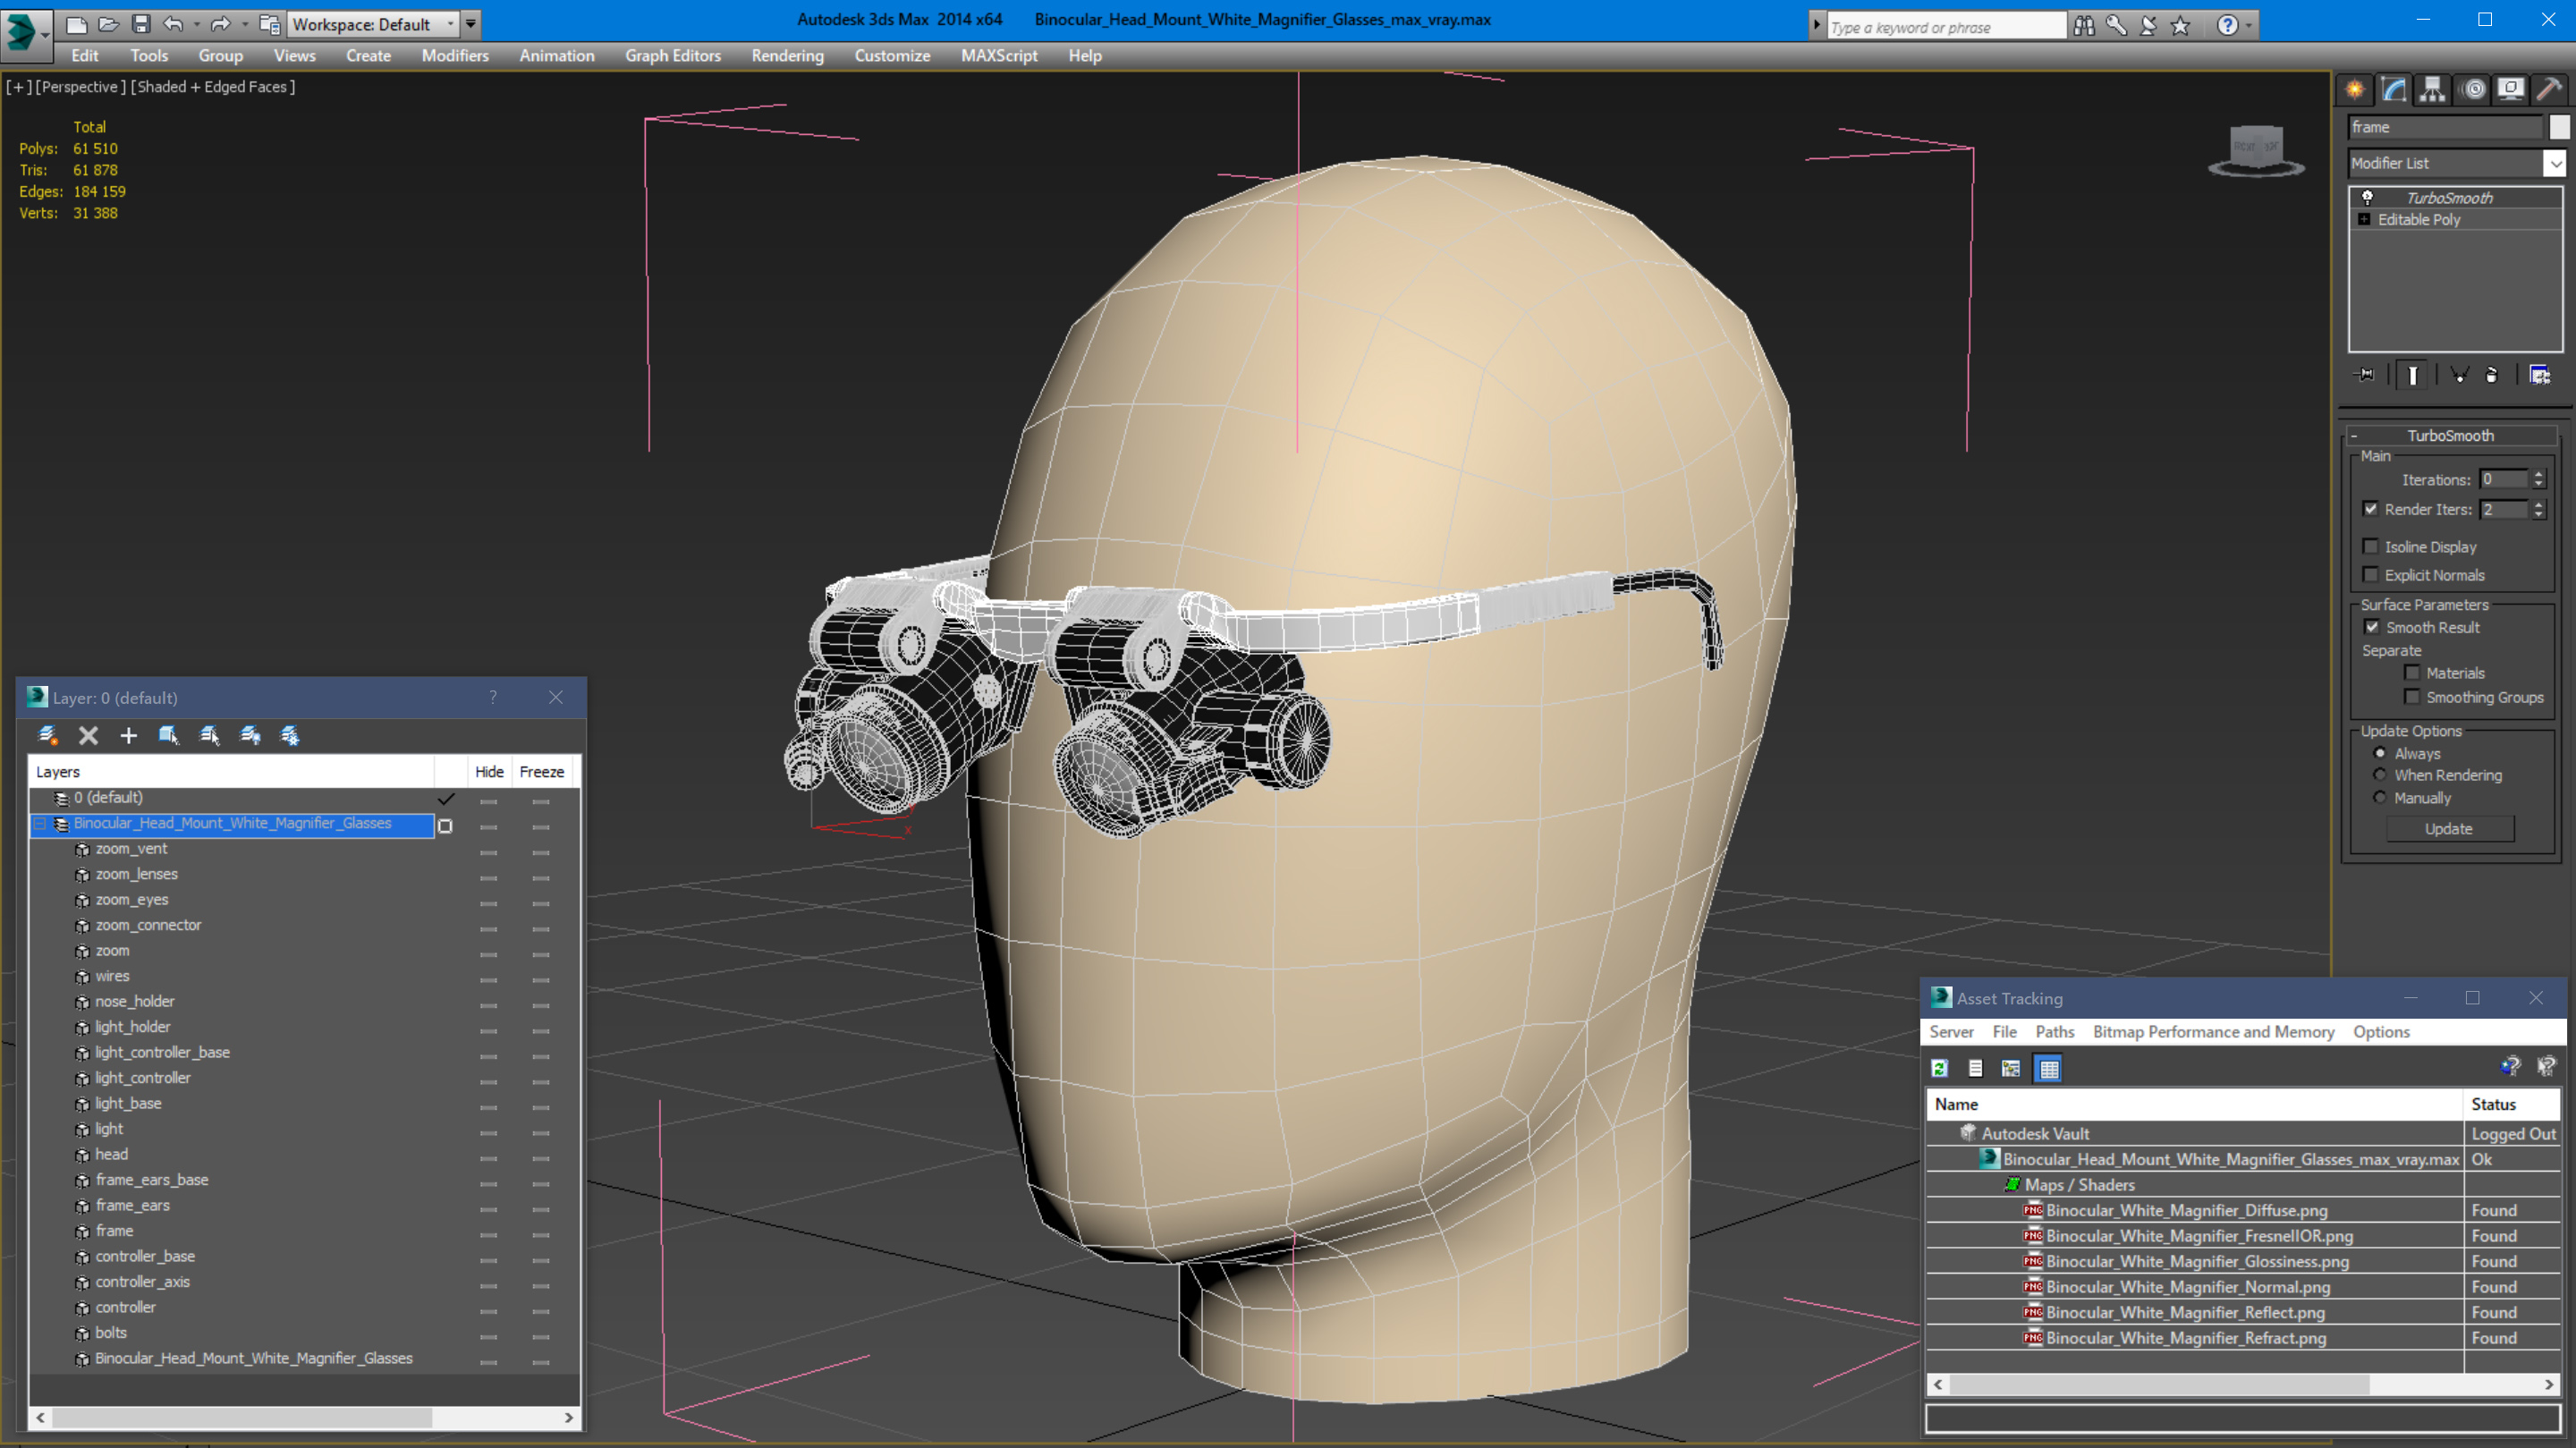2576x1448 pixels.
Task: Open the Undo history dropdown arrow
Action: [x=197, y=24]
